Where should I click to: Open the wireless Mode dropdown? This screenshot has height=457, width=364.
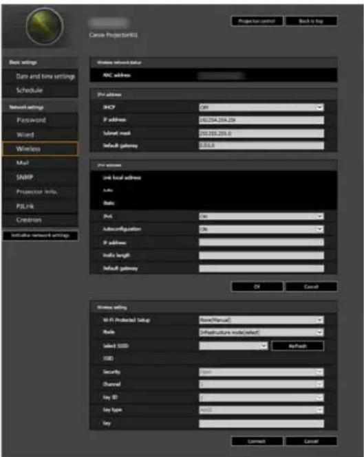coord(261,332)
